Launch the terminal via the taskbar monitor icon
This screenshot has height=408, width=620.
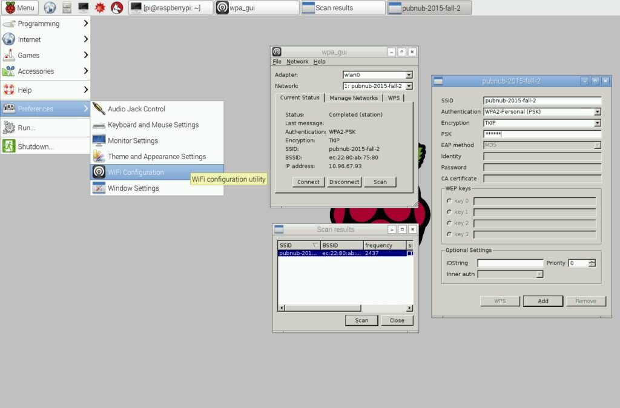[82, 7]
